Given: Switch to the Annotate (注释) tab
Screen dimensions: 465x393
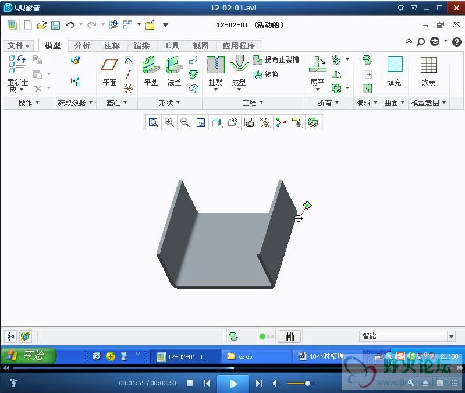Looking at the screenshot, I should coord(112,45).
